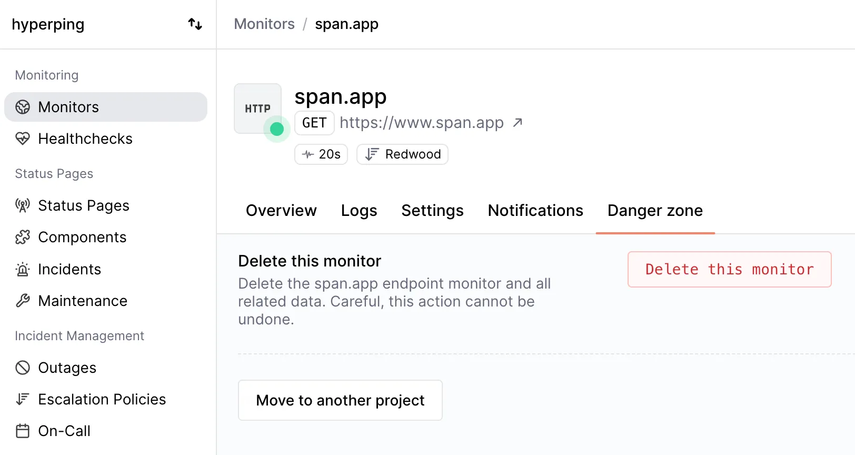Click the Outages ban circle icon

pos(23,368)
